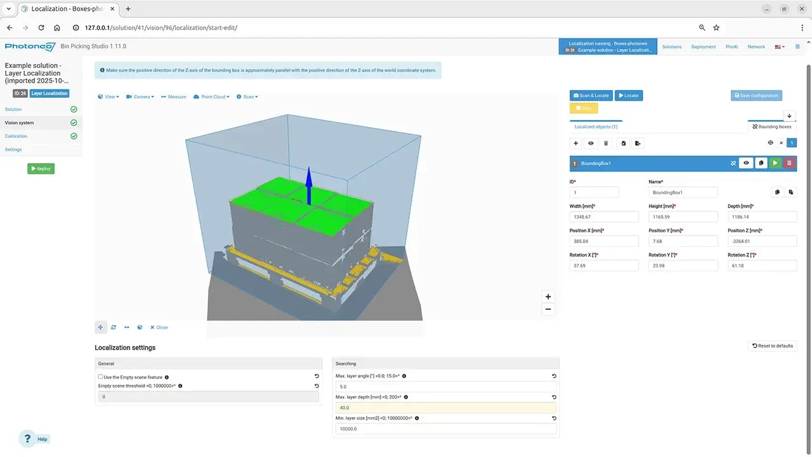Reset Max. layer angle to its default
The height and width of the screenshot is (457, 812).
pyautogui.click(x=554, y=376)
